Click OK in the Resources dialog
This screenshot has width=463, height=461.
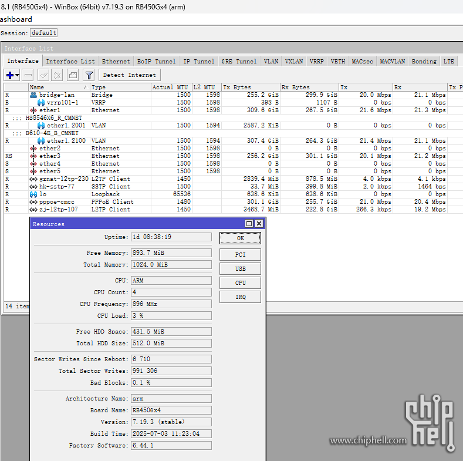[x=240, y=238]
